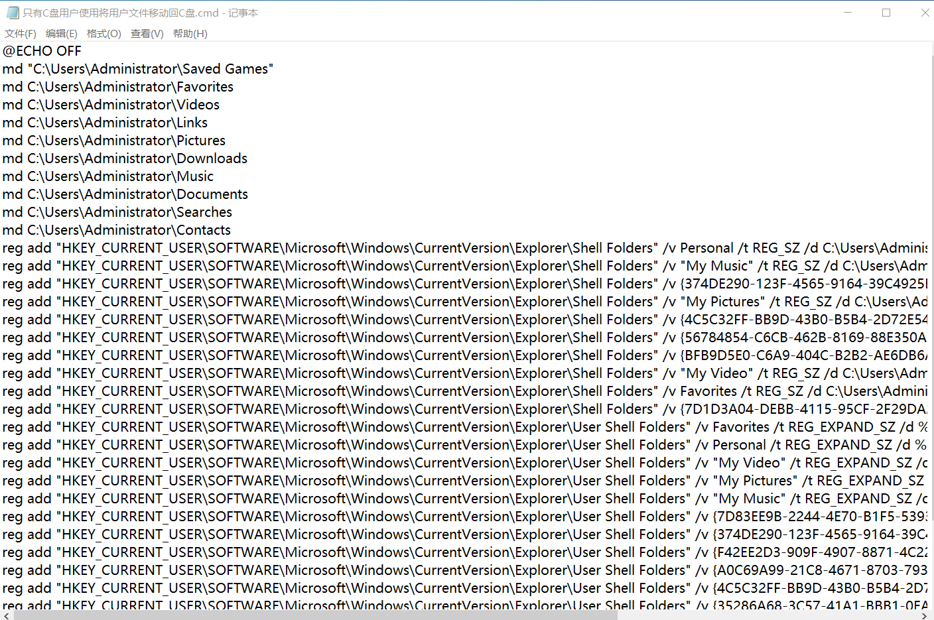
Task: Open the 帮助(H) menu
Action: pos(190,34)
